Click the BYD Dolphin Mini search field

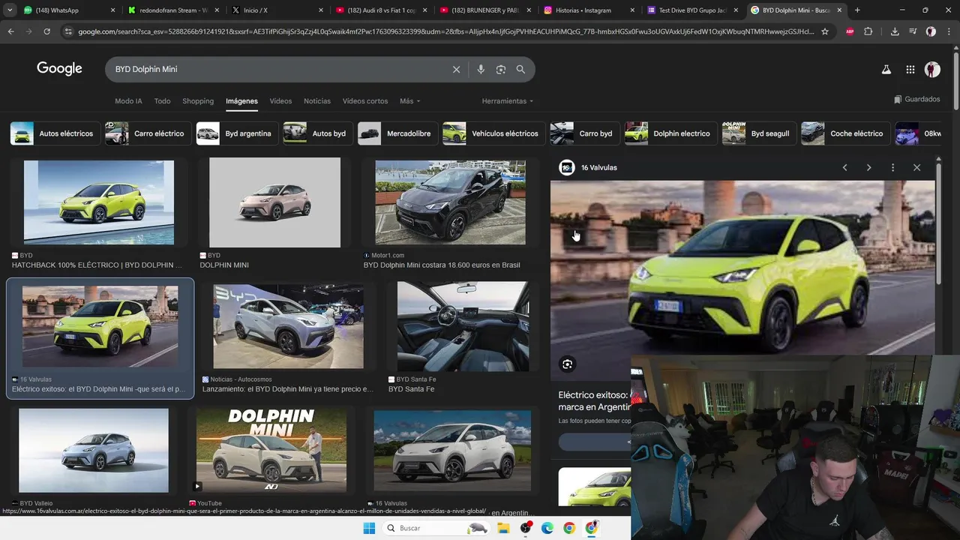click(277, 69)
